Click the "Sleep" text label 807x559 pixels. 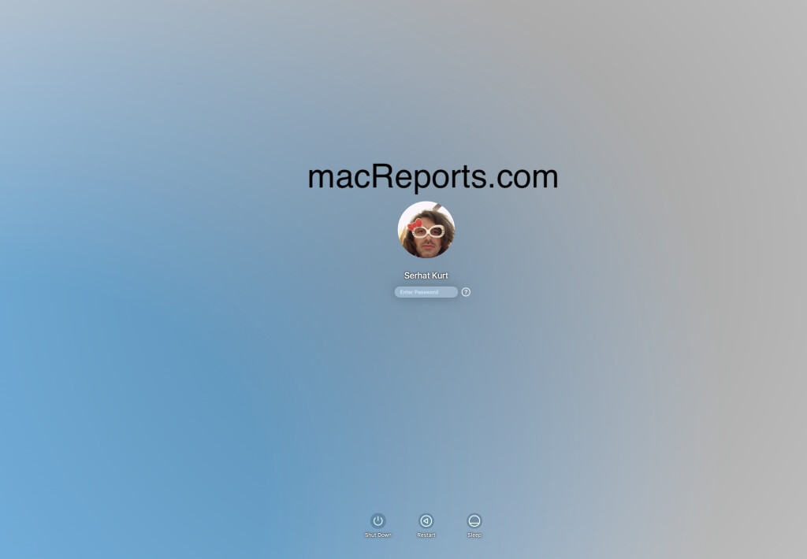click(474, 535)
